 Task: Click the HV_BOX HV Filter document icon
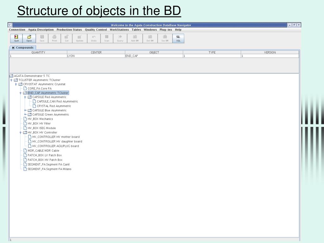[x=25, y=123]
